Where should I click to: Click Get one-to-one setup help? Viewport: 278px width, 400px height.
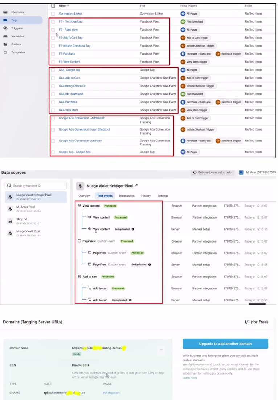click(x=212, y=172)
